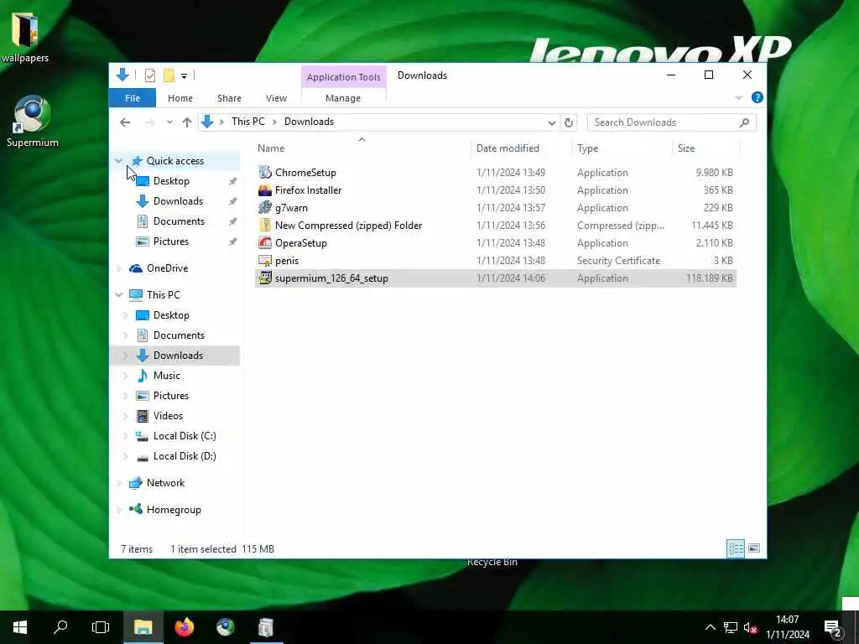Click the network status tray icon
859x644 pixels.
pyautogui.click(x=731, y=627)
